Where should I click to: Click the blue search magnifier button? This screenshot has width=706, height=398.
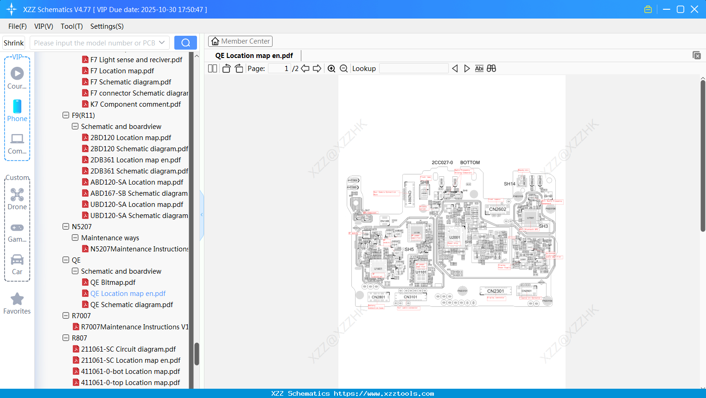pos(185,43)
